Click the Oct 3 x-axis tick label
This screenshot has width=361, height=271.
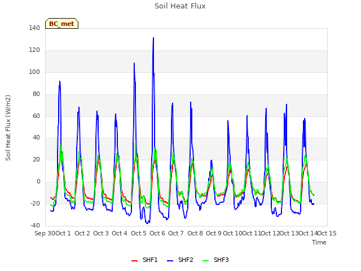101,233
